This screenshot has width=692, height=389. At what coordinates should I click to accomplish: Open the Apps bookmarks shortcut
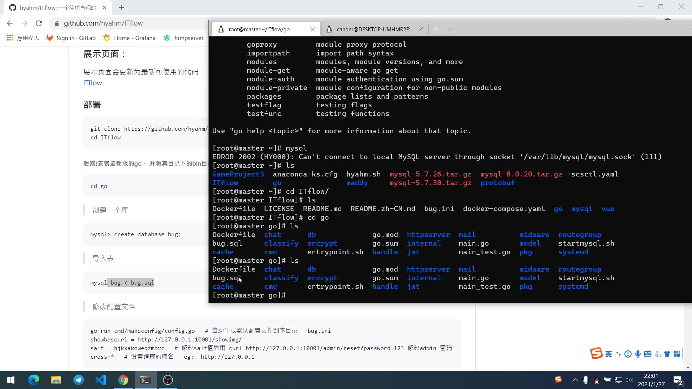[23, 38]
